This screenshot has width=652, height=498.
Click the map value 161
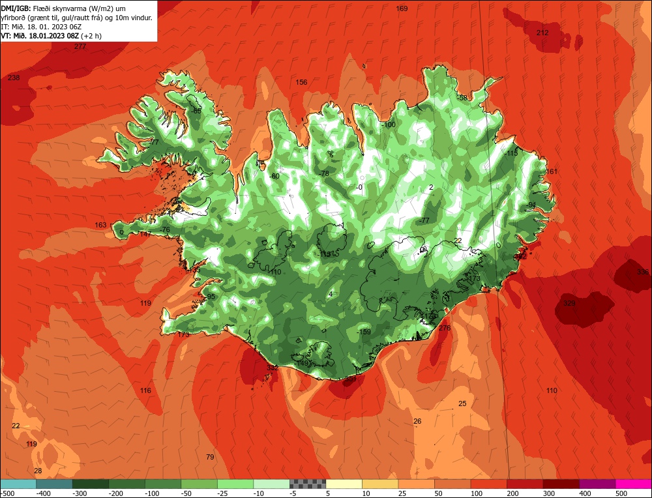(x=552, y=171)
